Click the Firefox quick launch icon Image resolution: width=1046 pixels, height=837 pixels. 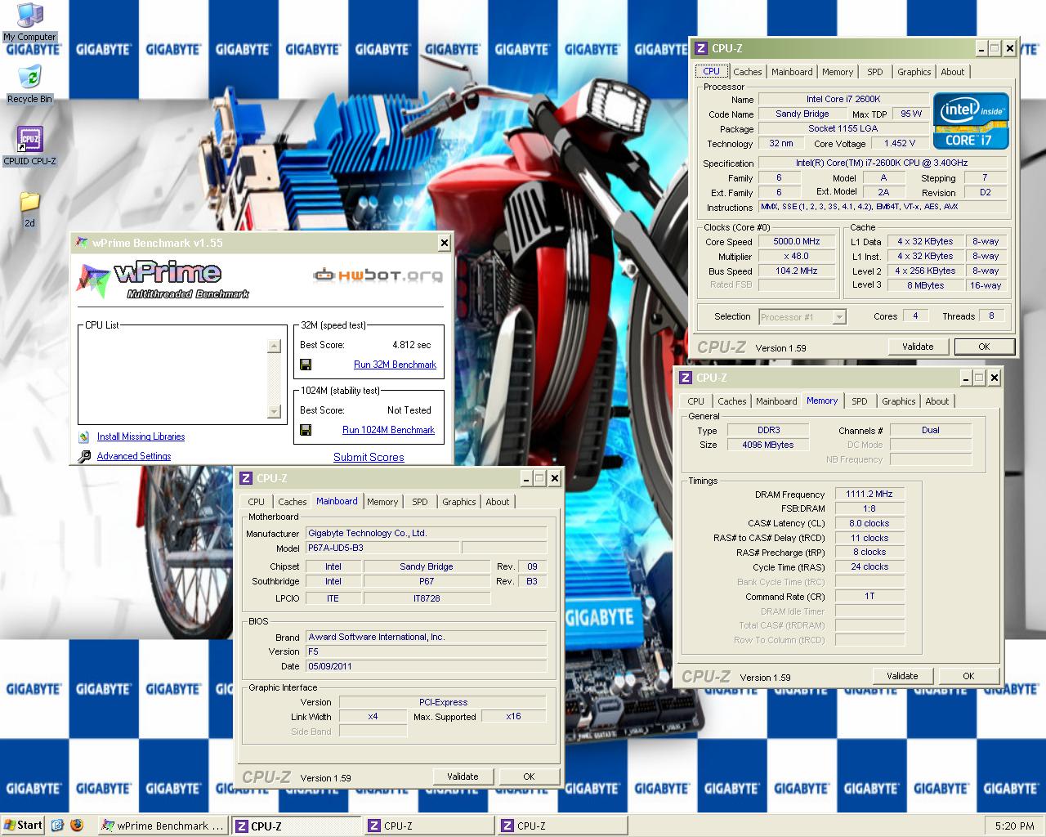pos(78,826)
